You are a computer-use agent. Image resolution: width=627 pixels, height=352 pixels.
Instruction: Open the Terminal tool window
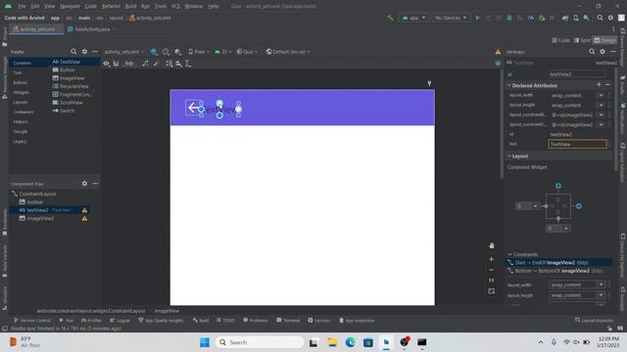(x=288, y=320)
